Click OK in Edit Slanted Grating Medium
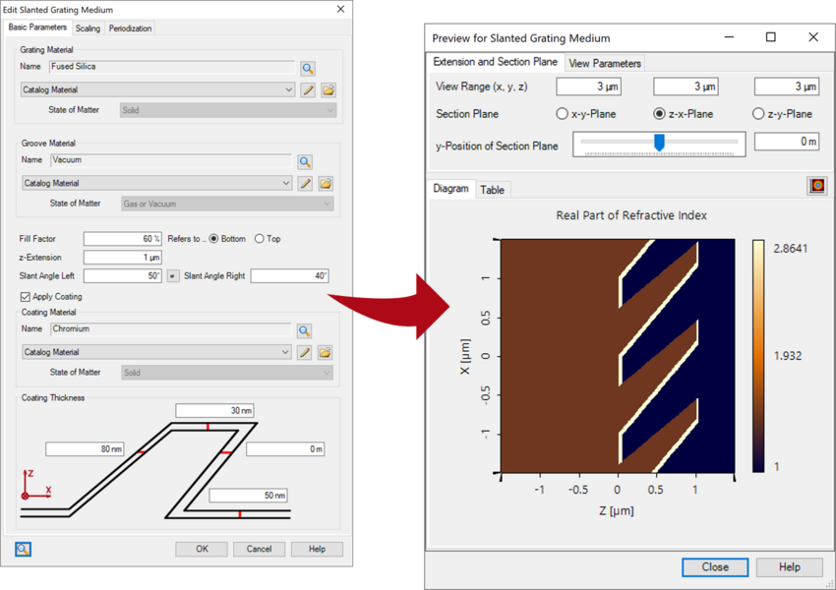This screenshot has width=836, height=590. pyautogui.click(x=202, y=549)
